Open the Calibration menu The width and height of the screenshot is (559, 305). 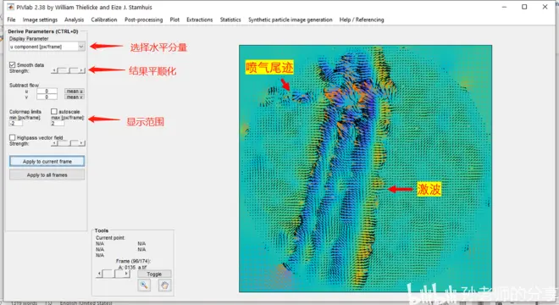pos(103,19)
